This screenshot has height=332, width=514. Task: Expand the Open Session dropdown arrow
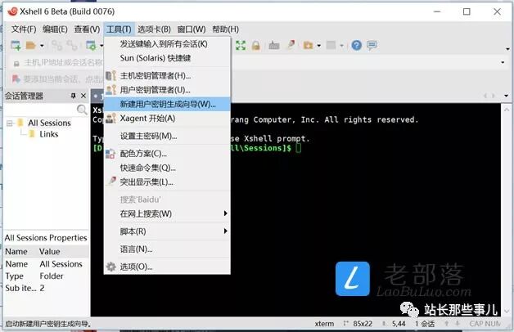(42, 46)
